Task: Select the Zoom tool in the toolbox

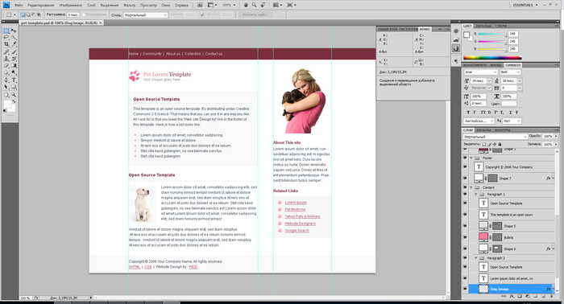Action: pos(14,95)
